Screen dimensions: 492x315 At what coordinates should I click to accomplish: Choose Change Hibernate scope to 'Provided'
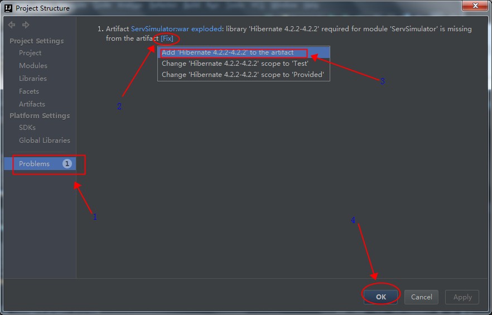(x=243, y=75)
